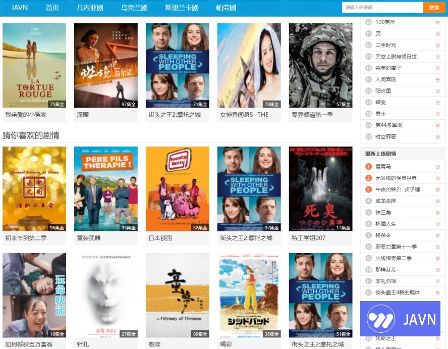448x349 pixels.
Task: Open the 几内亚剧 category
Action: pyautogui.click(x=90, y=8)
